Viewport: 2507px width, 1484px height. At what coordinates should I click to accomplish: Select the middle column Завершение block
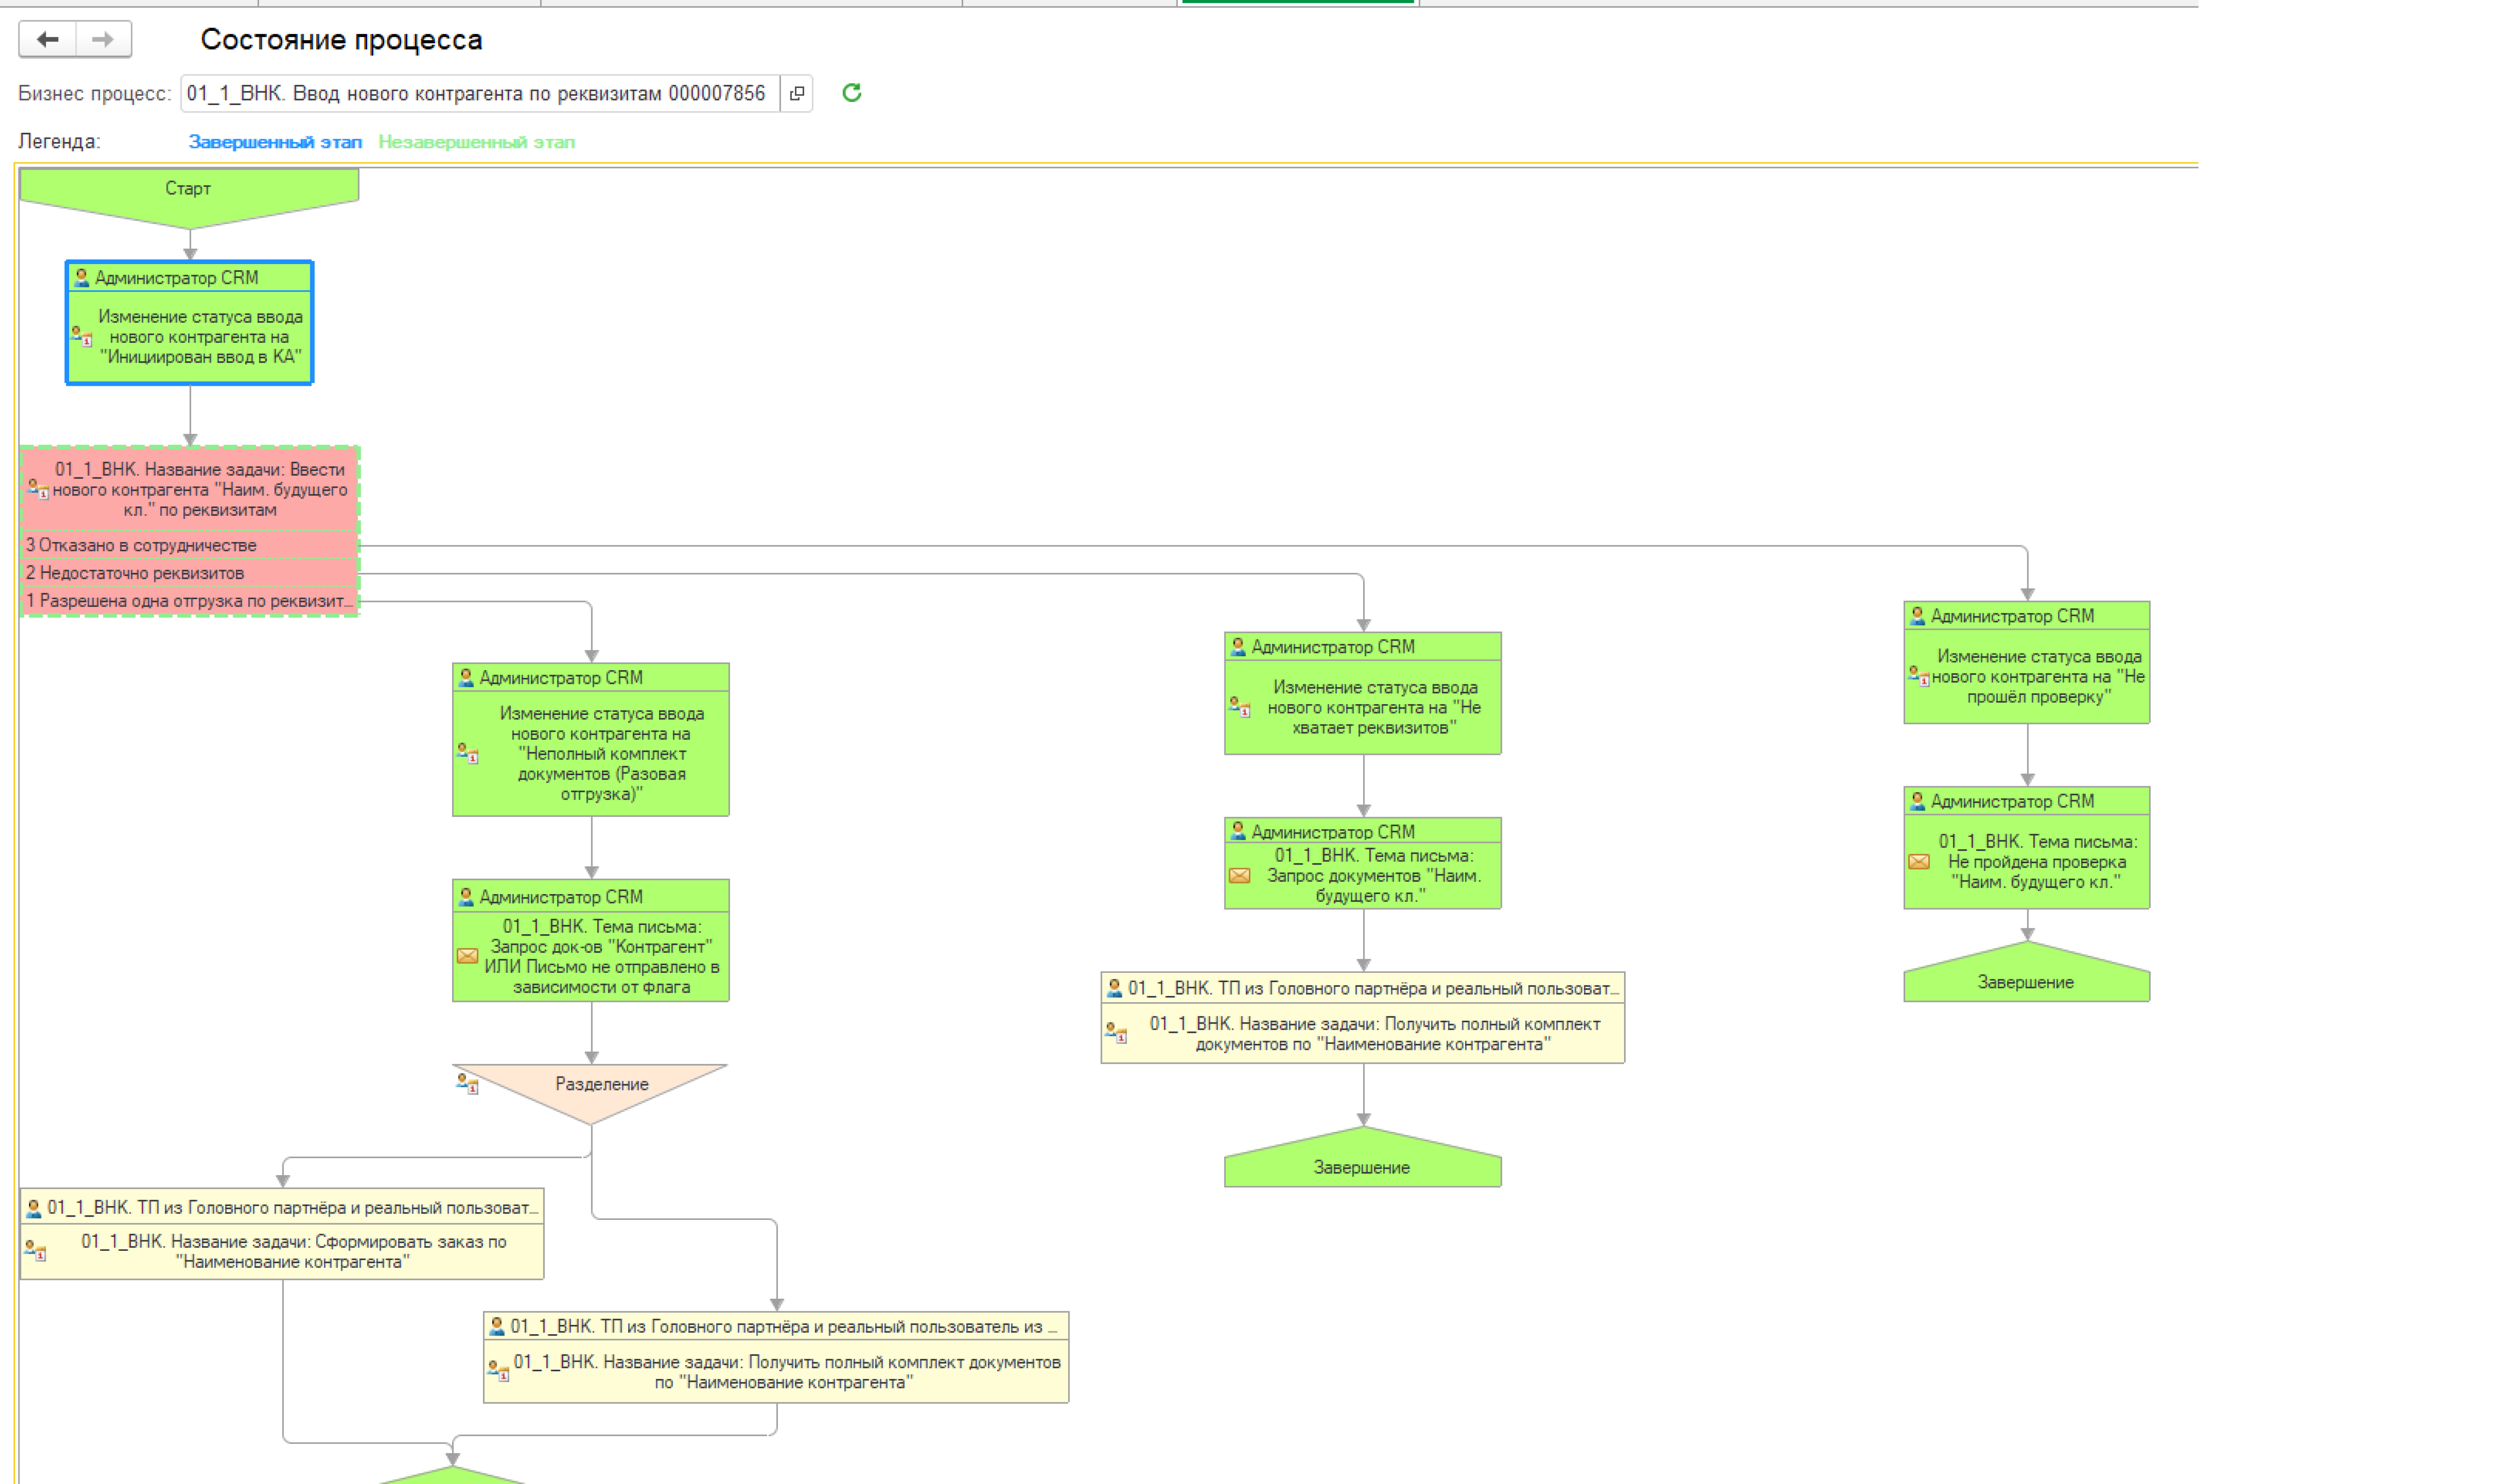(1363, 1158)
